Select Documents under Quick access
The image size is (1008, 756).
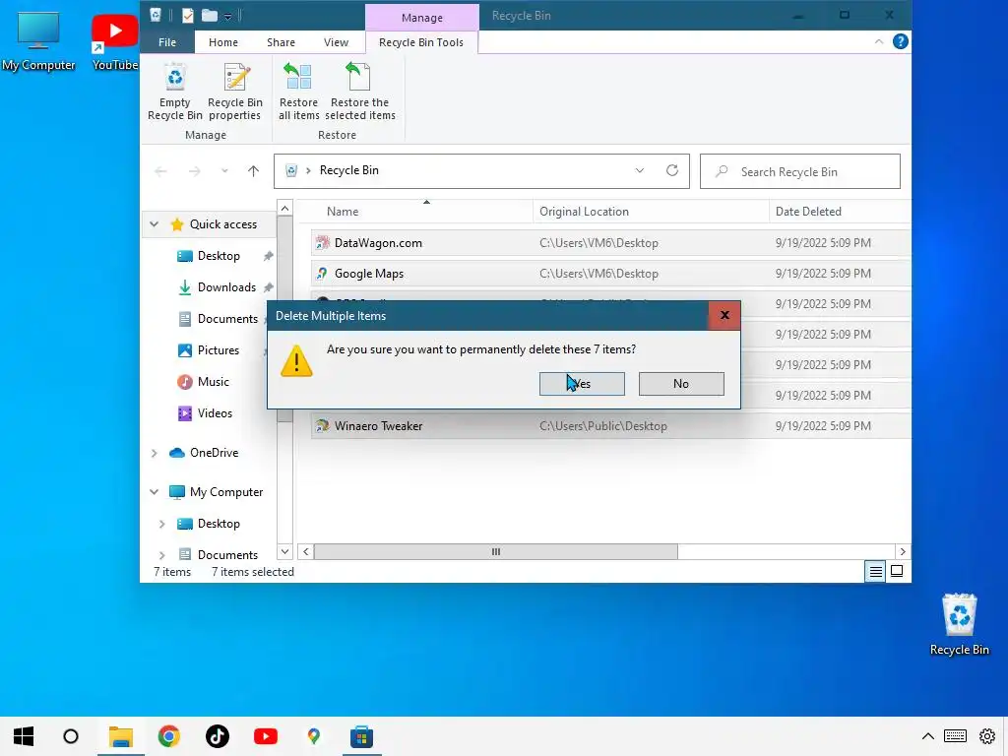coord(227,319)
